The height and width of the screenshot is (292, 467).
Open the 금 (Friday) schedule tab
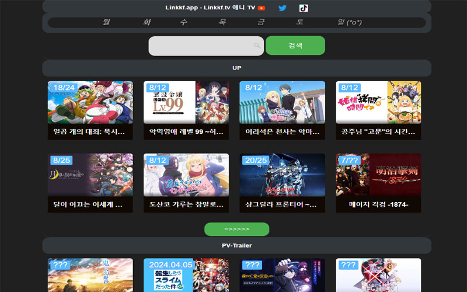(261, 22)
